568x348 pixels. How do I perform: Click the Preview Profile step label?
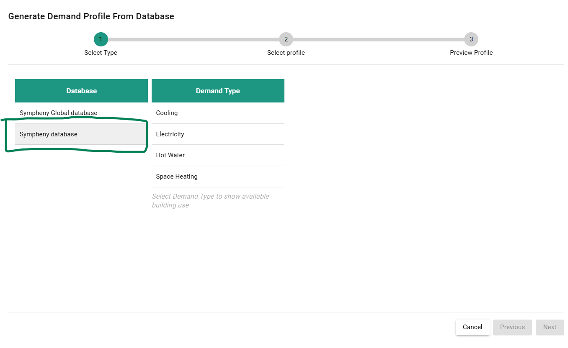471,53
